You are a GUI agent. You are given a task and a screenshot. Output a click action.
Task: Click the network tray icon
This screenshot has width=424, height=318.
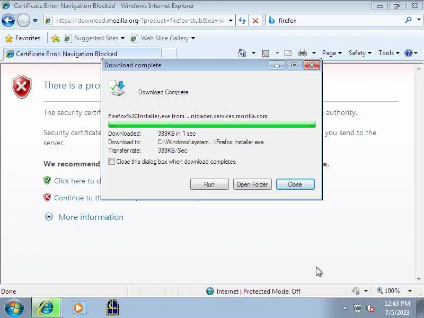point(357,308)
